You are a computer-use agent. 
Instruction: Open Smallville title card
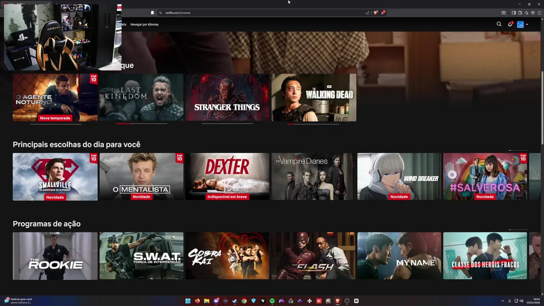55,176
